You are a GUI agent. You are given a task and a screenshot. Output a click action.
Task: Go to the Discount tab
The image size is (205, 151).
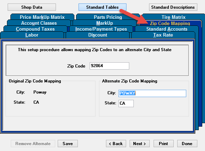click(x=98, y=35)
